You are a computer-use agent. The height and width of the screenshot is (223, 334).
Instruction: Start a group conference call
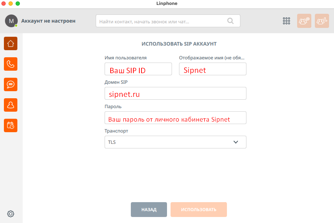coord(322,21)
